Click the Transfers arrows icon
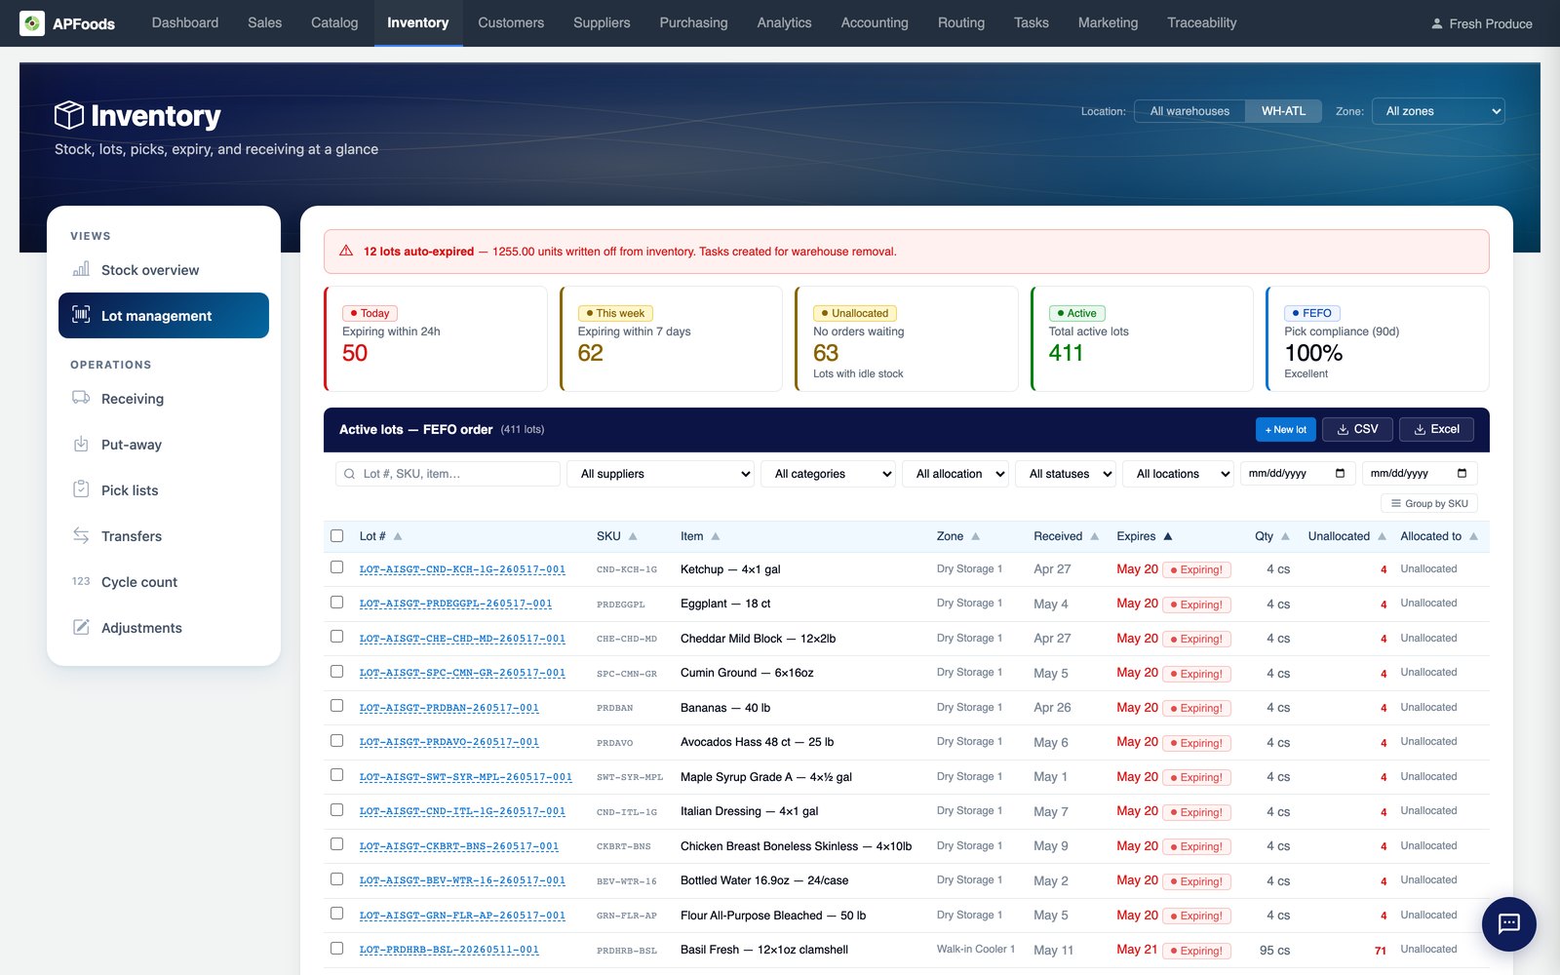 click(x=81, y=535)
